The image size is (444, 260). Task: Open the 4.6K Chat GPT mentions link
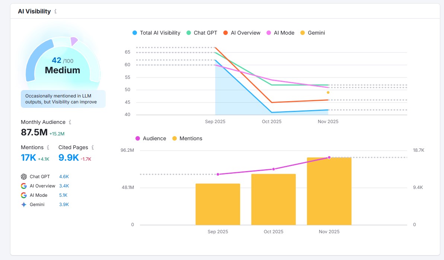(x=64, y=176)
